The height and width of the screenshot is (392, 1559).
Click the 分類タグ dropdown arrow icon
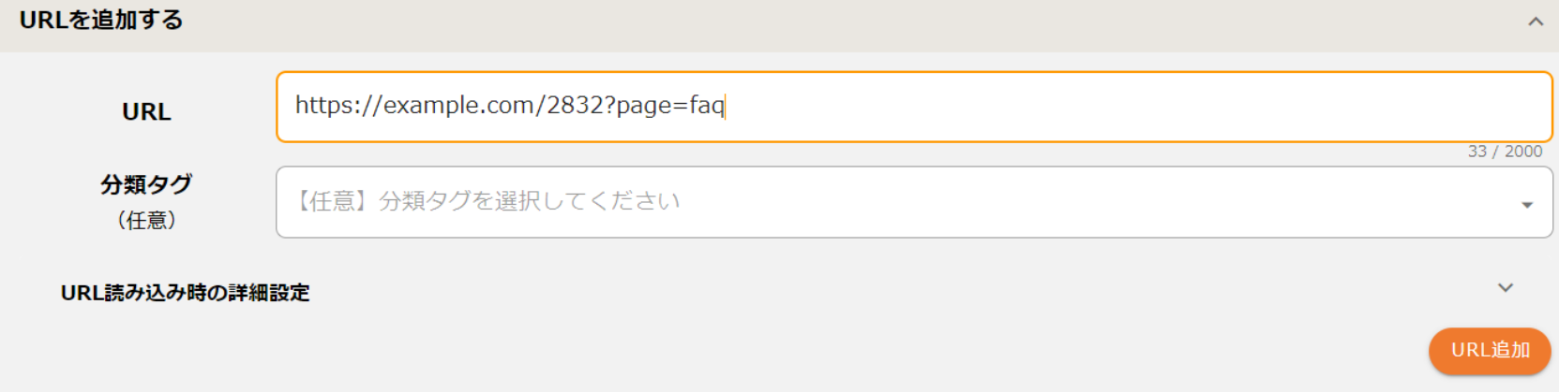[1526, 204]
